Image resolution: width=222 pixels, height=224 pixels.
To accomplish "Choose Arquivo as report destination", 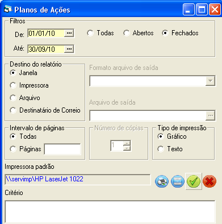I will [x=13, y=98].
